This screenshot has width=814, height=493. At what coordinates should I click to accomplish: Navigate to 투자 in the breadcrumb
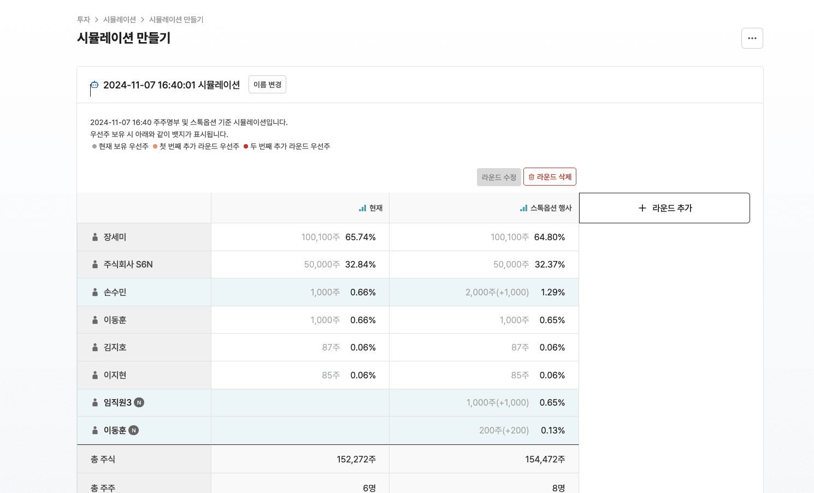[82, 19]
